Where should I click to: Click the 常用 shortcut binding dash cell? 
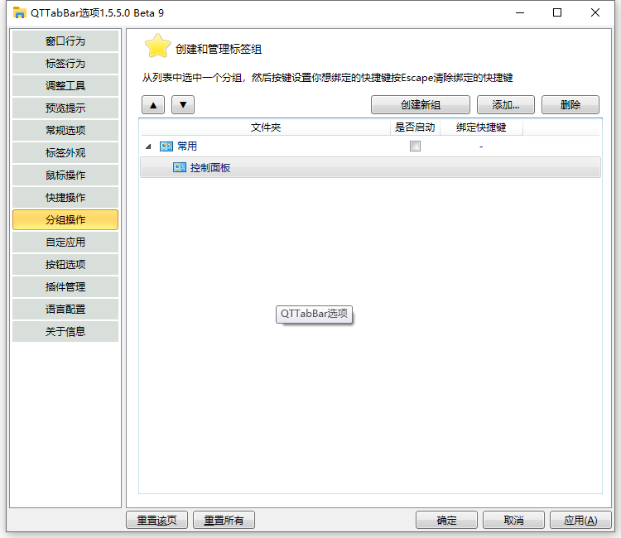point(481,147)
